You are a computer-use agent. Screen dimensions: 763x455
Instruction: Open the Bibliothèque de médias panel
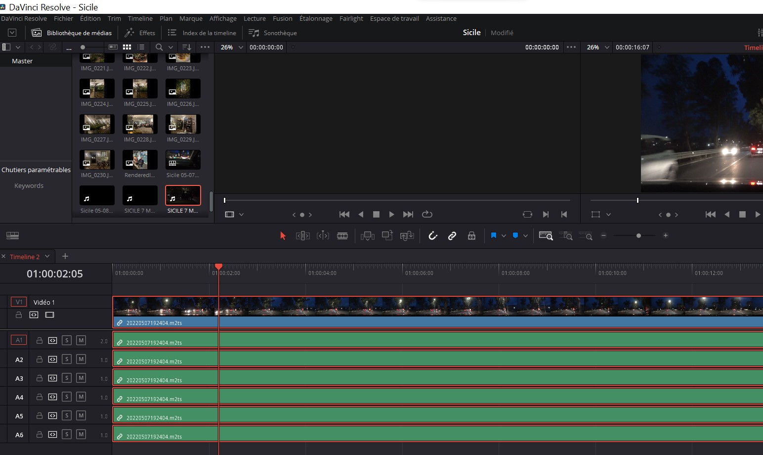72,33
